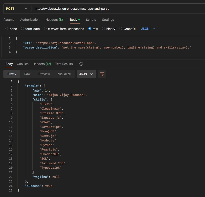Click the age value 14 in response

tap(47, 90)
